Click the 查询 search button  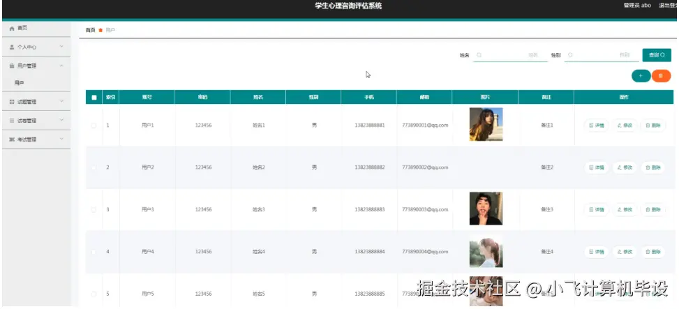657,55
